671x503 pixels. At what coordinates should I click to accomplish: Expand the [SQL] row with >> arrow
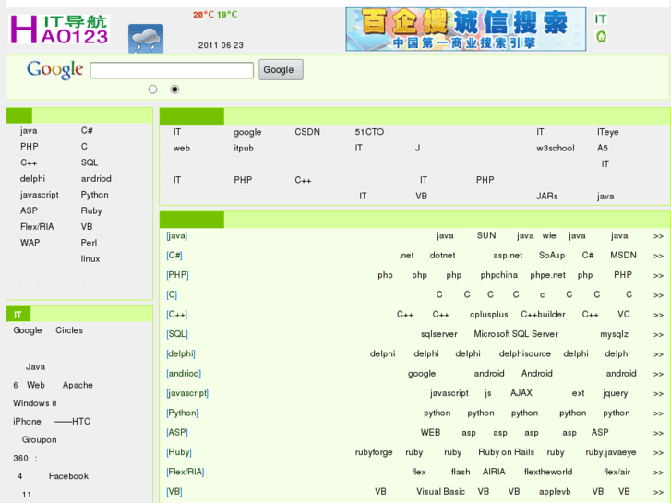tap(658, 335)
